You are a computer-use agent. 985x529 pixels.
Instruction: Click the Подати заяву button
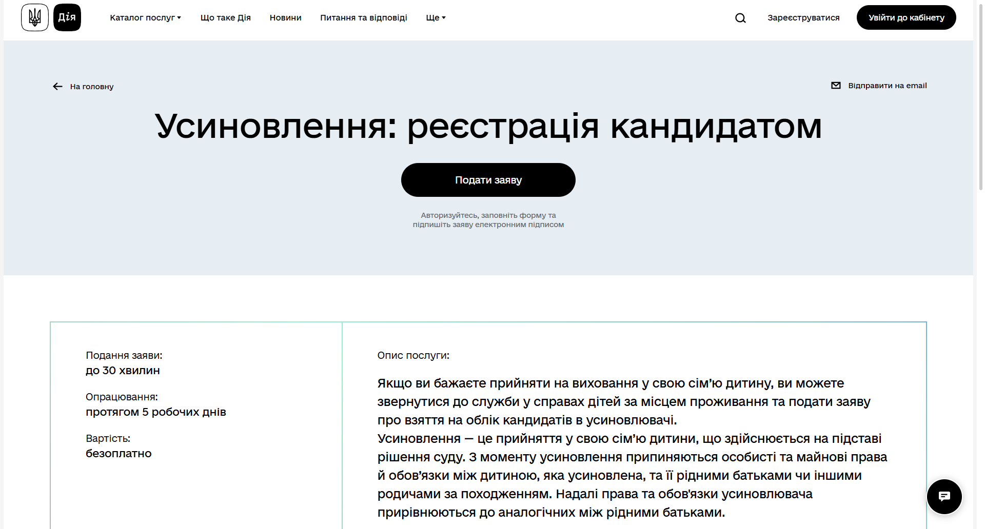pyautogui.click(x=488, y=180)
